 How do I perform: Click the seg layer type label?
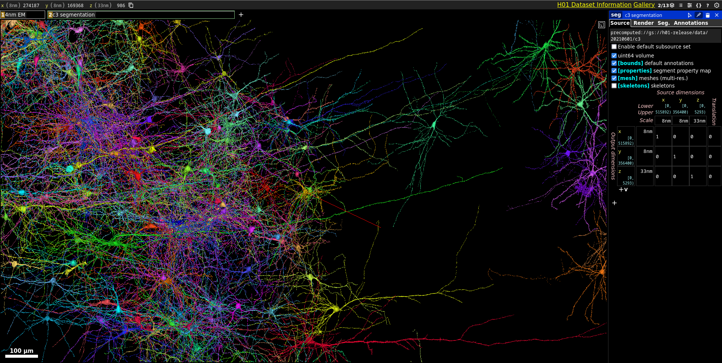point(616,15)
